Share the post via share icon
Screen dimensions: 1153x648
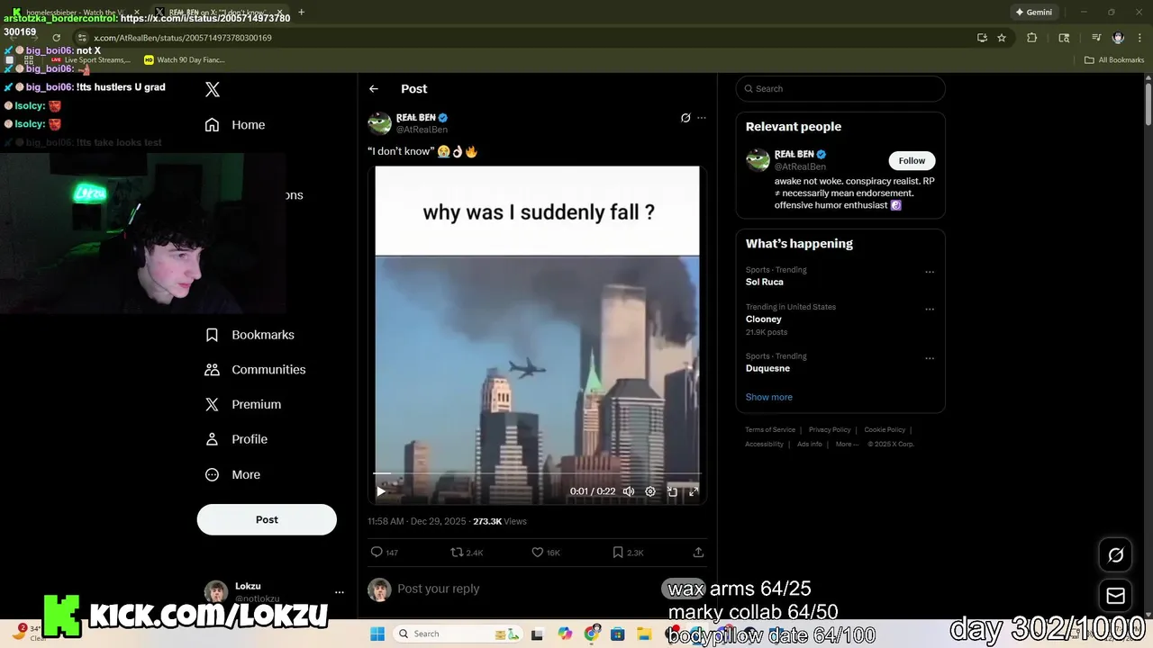coord(698,553)
